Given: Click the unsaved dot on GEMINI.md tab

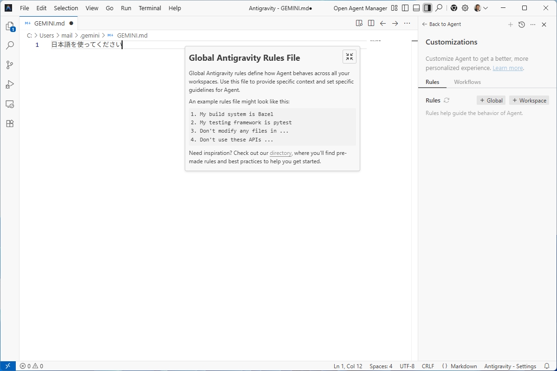Looking at the screenshot, I should click(71, 23).
